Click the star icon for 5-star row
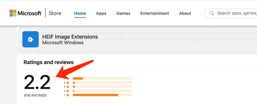The image size is (257, 104). pos(68,78)
